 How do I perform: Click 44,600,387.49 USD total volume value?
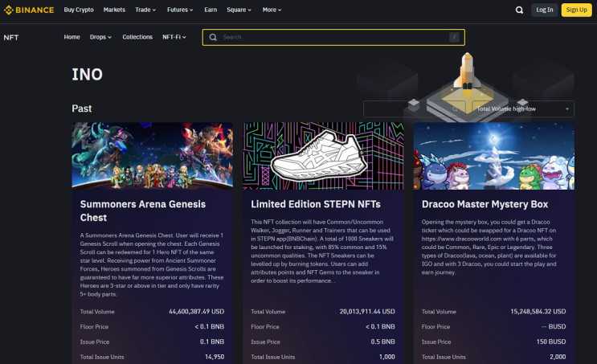pyautogui.click(x=197, y=312)
